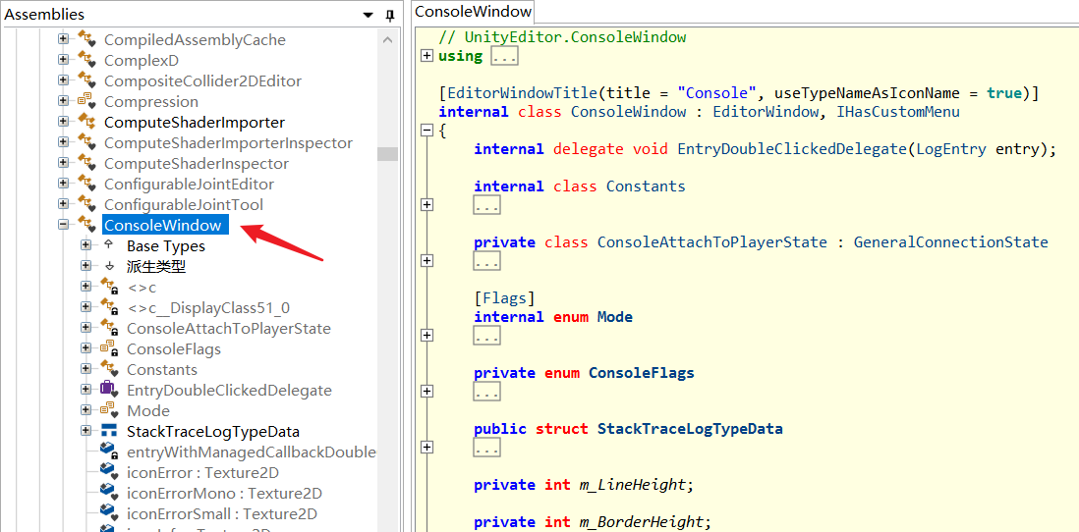The image size is (1079, 532).
Task: Open the IHasCustomMenu interface link
Action: click(x=897, y=111)
